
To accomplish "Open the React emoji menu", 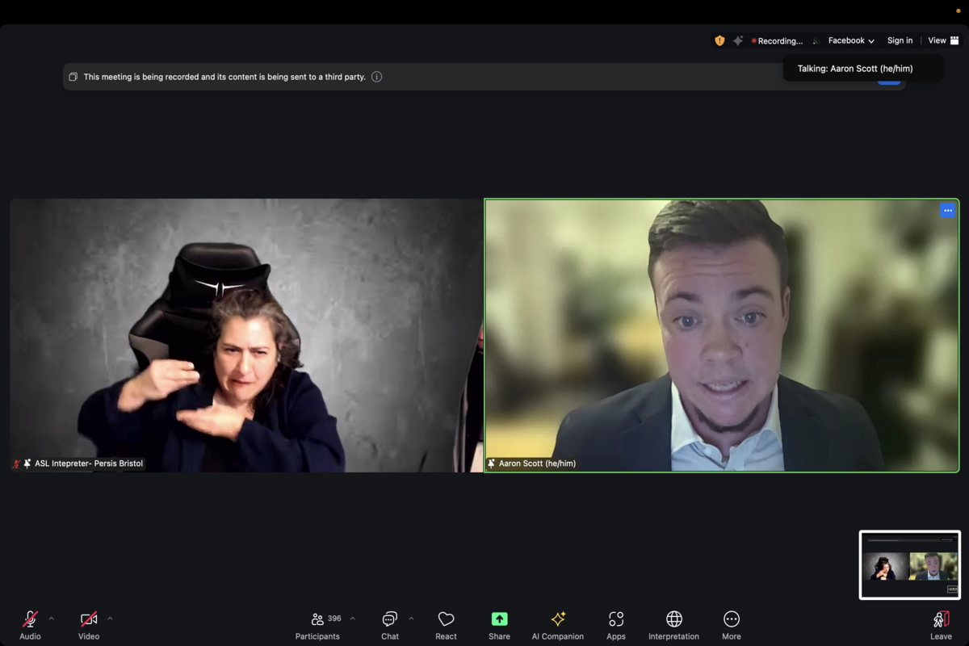I will pyautogui.click(x=446, y=625).
